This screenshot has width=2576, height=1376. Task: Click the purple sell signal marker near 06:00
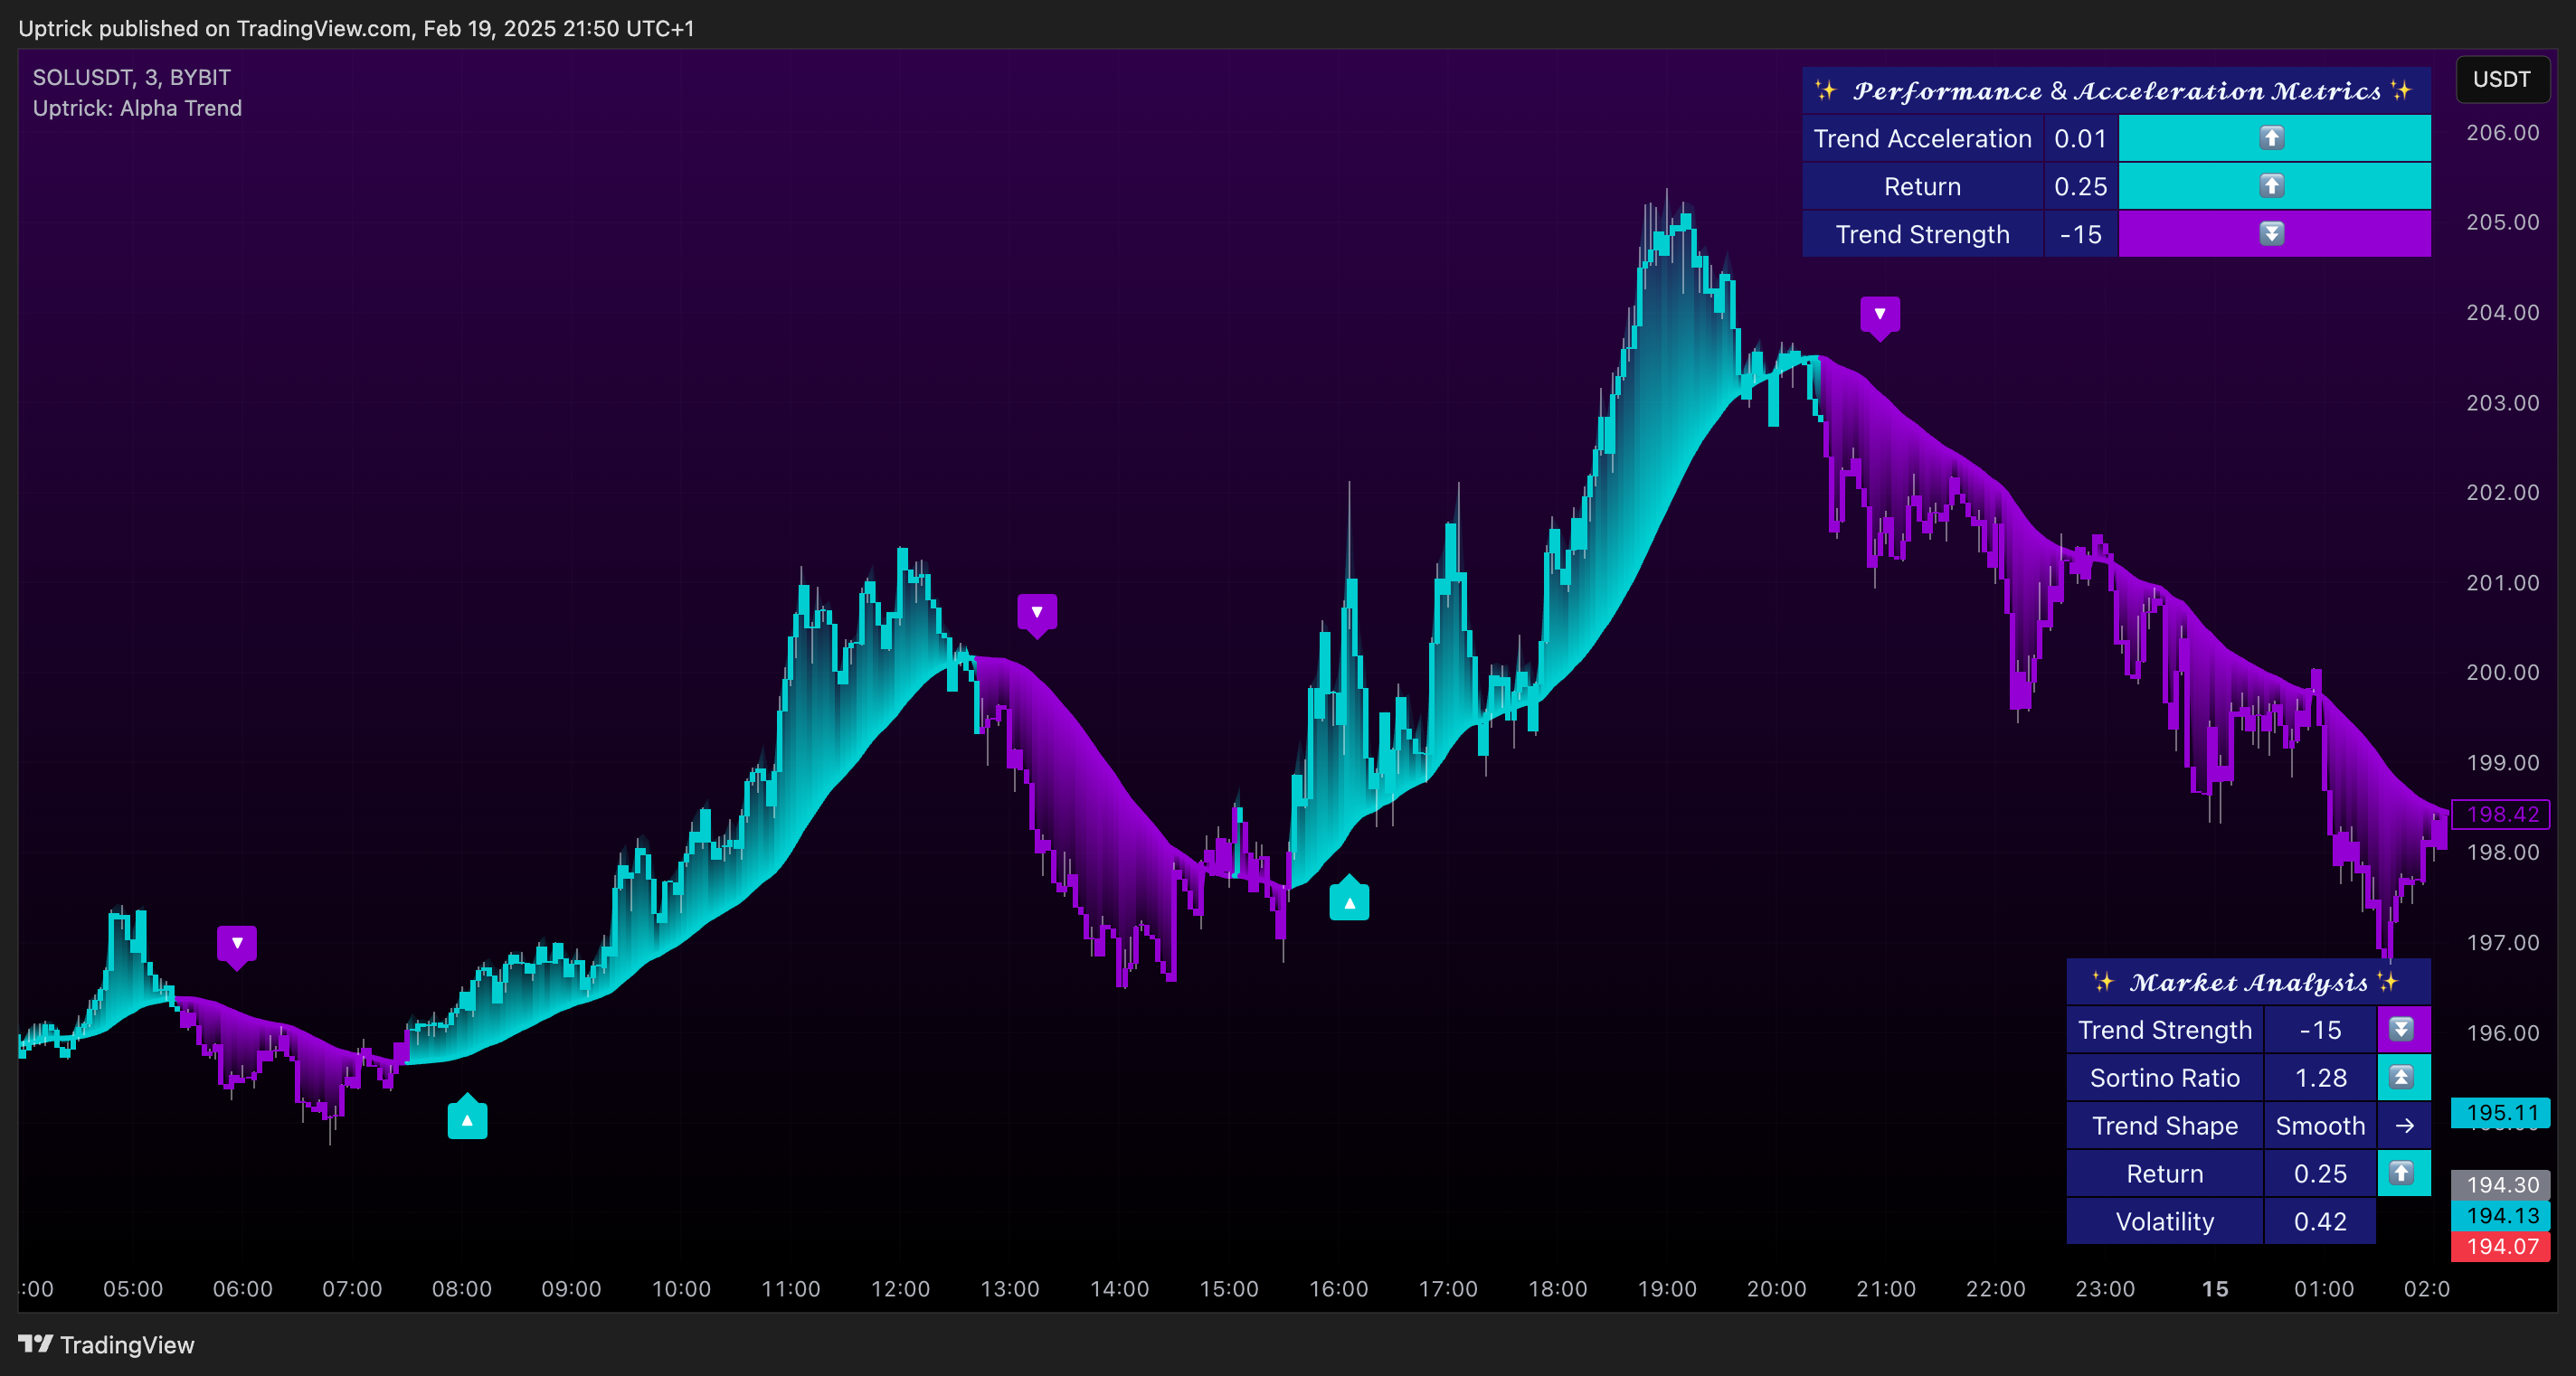coord(237,946)
